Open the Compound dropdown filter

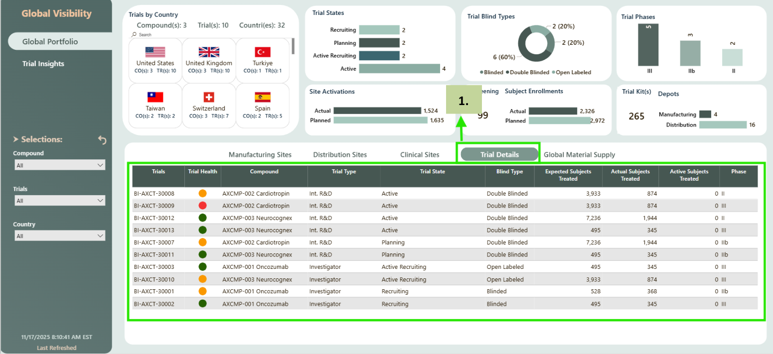tap(59, 165)
